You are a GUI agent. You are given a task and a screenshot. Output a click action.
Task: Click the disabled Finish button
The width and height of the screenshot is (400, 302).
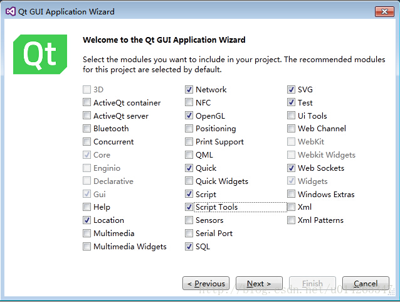tap(312, 283)
